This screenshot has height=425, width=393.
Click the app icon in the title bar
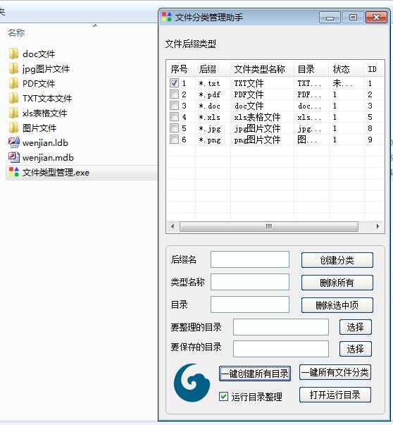click(167, 17)
